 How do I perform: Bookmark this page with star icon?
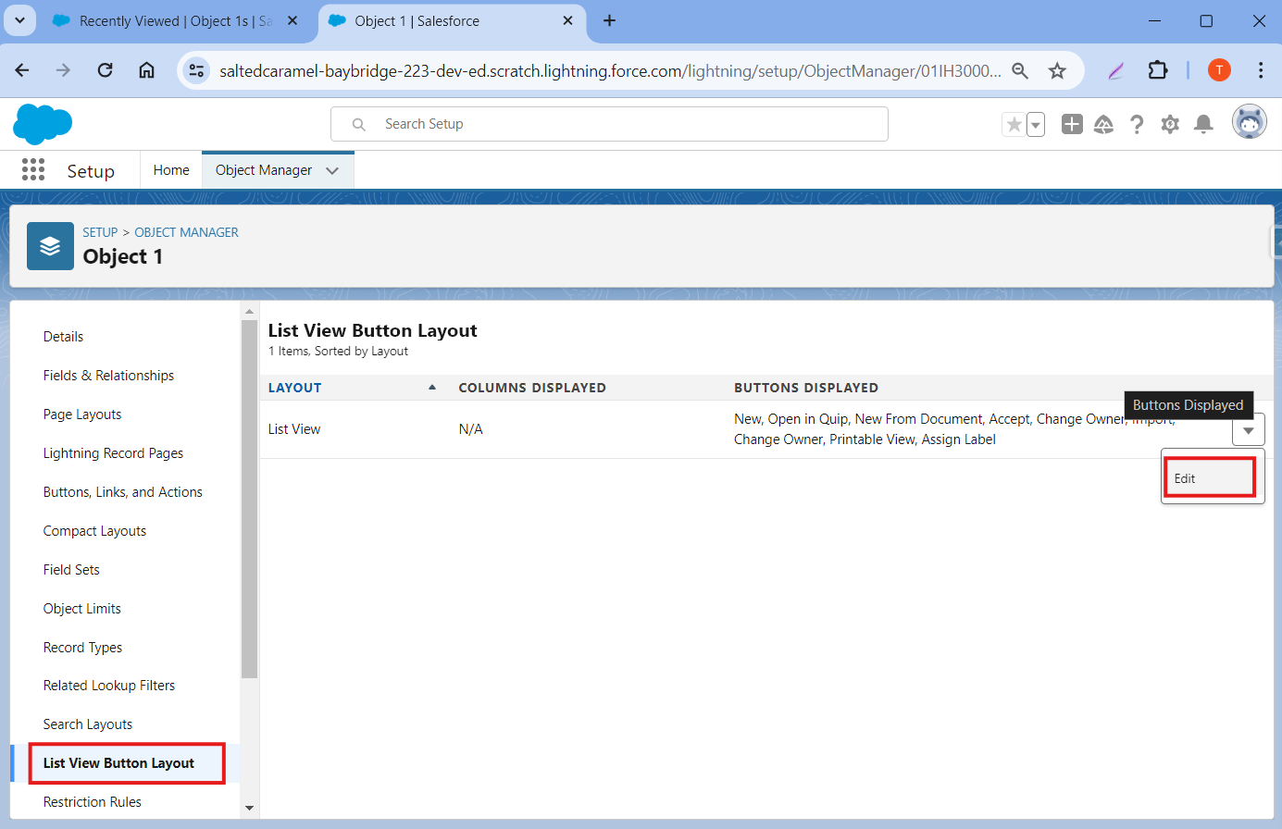pyautogui.click(x=1057, y=70)
